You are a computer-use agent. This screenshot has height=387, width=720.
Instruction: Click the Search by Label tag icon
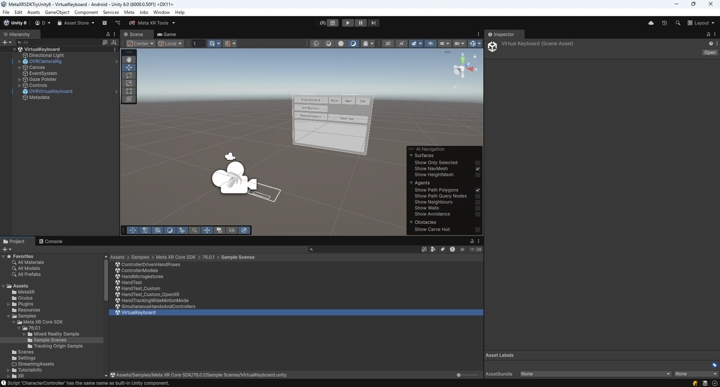click(443, 249)
